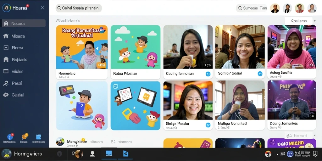Click the Sameoss Tran search box
The width and height of the screenshot is (322, 161).
pos(252,8)
